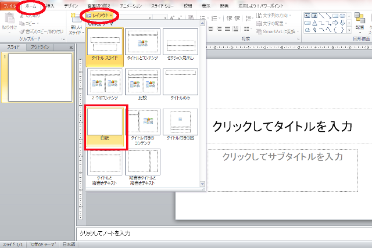The image size is (372, 248).
Task: Pick the タイトルのみ layout
Action: pos(180,84)
